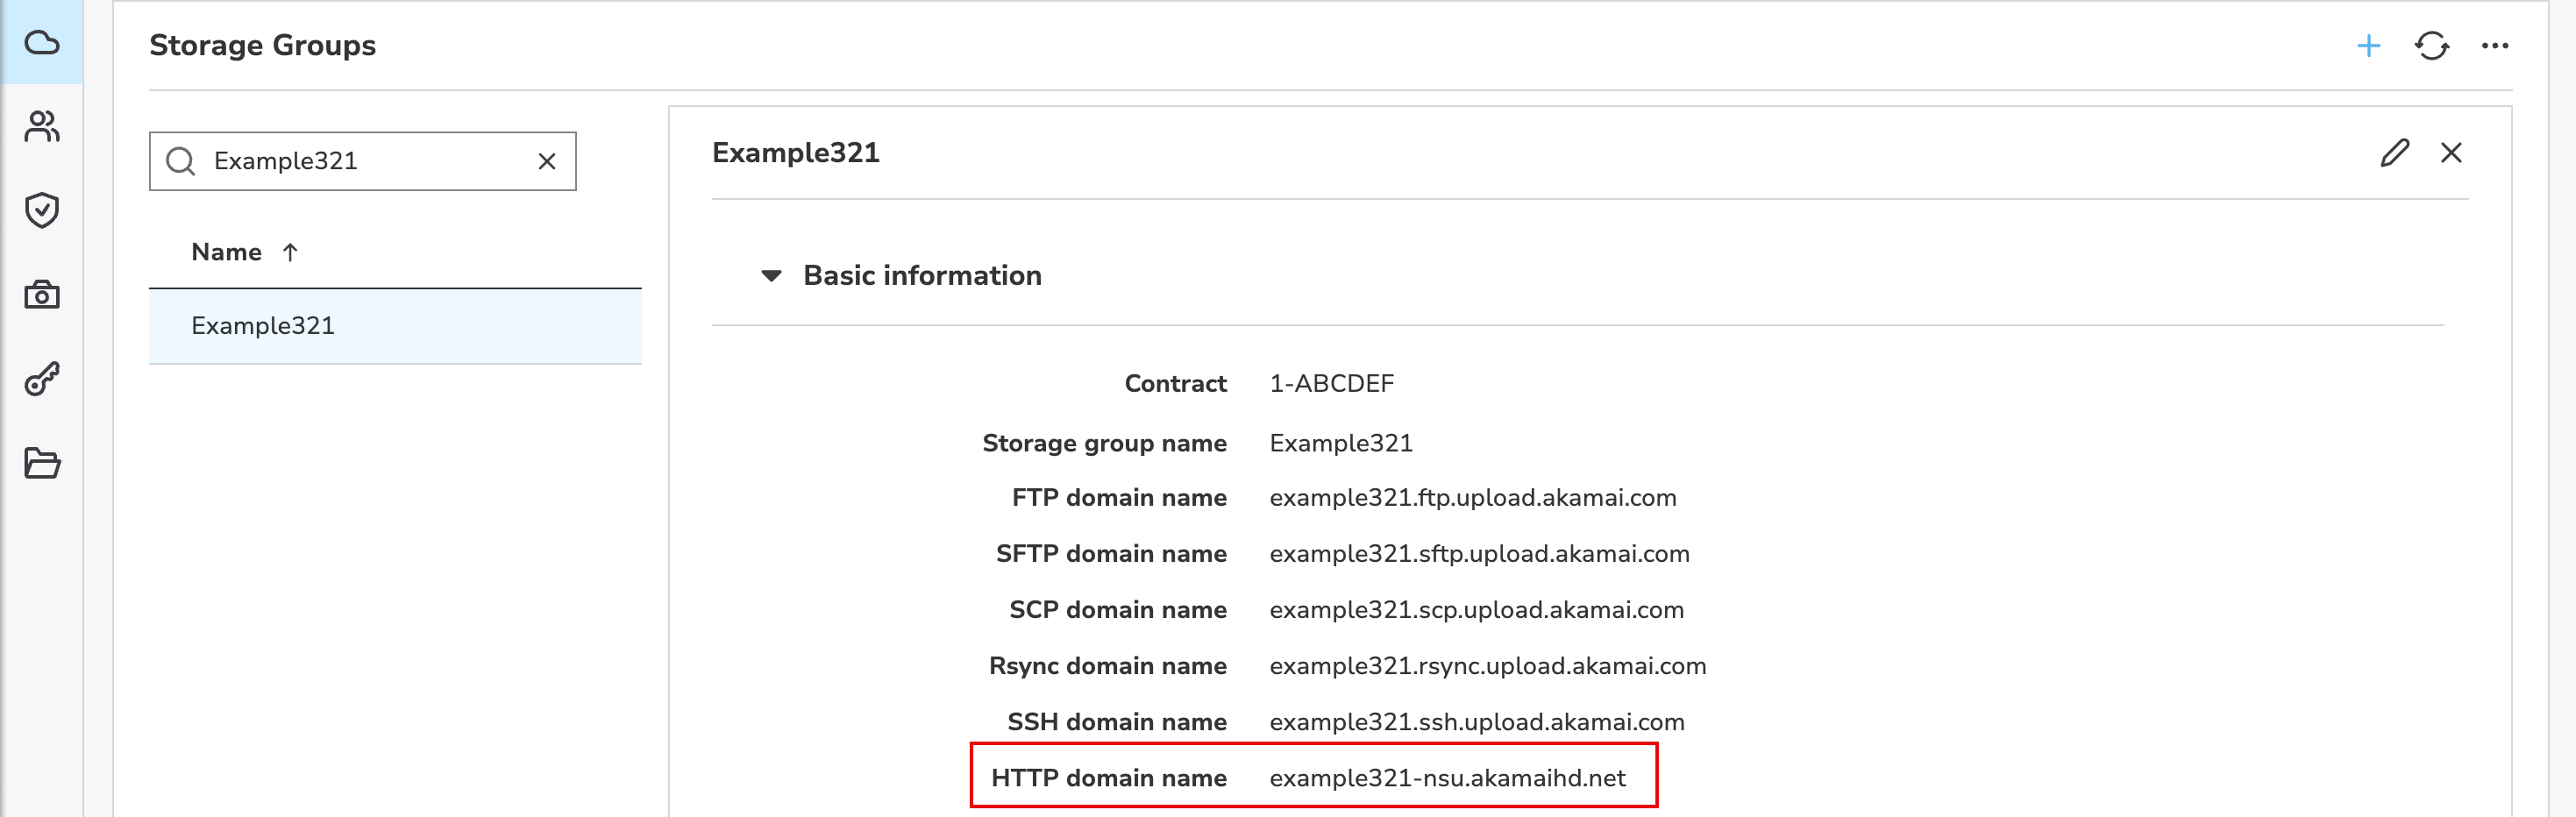The height and width of the screenshot is (817, 2576).
Task: Open the camera snapshot sidebar icon
Action: click(x=41, y=295)
